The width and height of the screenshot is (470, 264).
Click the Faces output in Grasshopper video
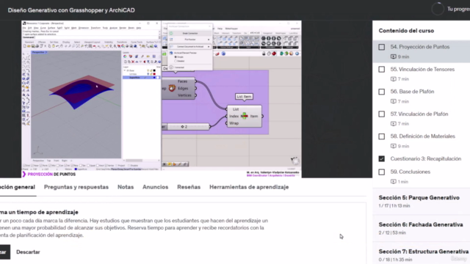(x=182, y=81)
